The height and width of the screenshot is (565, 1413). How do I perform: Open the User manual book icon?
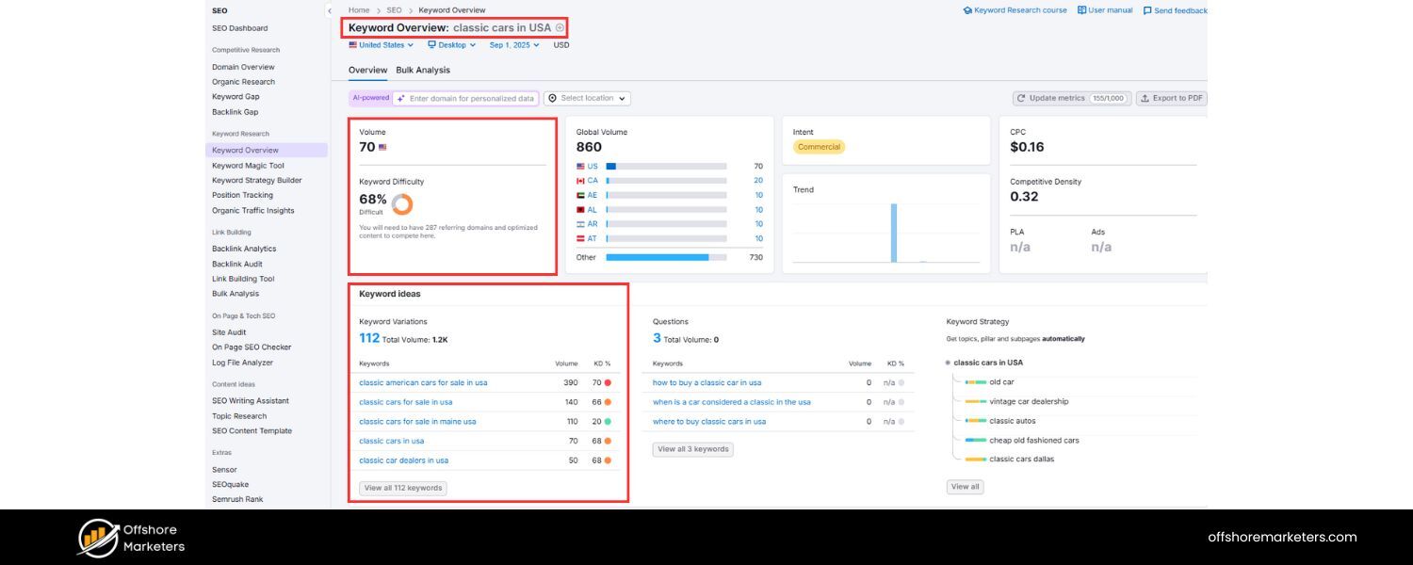[1081, 9]
